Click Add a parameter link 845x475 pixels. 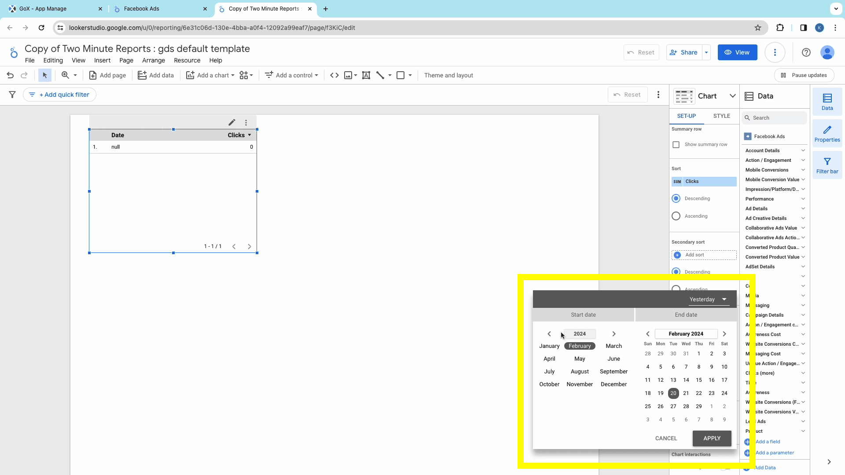775,453
